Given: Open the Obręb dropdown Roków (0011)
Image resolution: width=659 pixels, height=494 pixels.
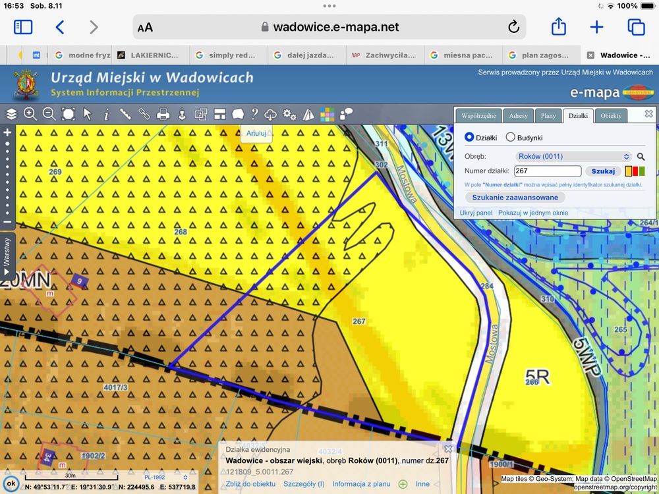Looking at the screenshot, I should pos(573,157).
